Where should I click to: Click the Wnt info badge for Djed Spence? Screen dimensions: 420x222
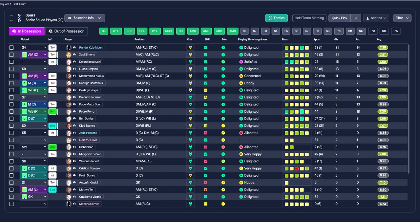tap(52, 126)
